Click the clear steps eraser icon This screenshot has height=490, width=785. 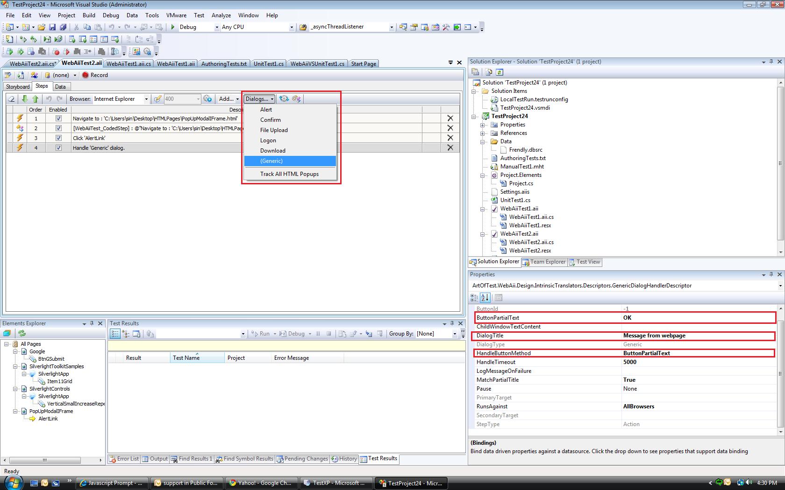click(x=12, y=99)
